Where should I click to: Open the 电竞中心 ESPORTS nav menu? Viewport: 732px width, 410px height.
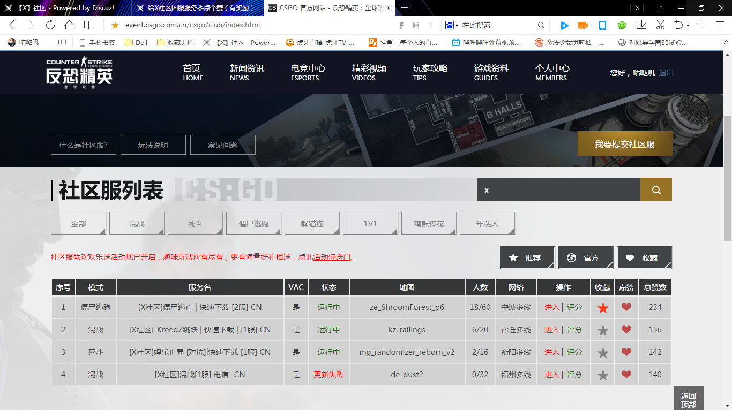308,72
